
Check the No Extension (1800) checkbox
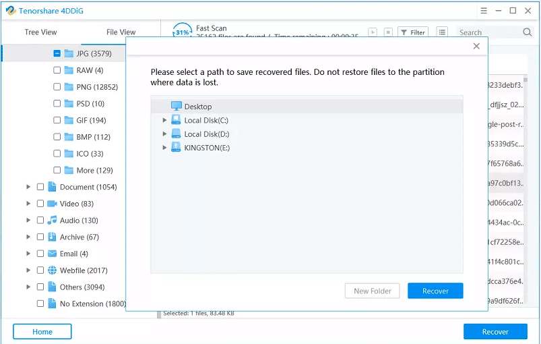(x=40, y=304)
